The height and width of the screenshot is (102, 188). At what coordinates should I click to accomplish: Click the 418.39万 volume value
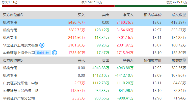(178, 22)
